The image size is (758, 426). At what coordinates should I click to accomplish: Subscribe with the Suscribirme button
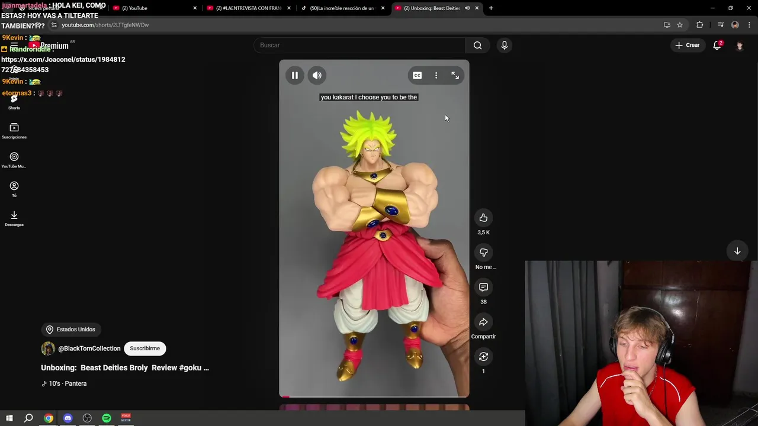click(x=144, y=348)
